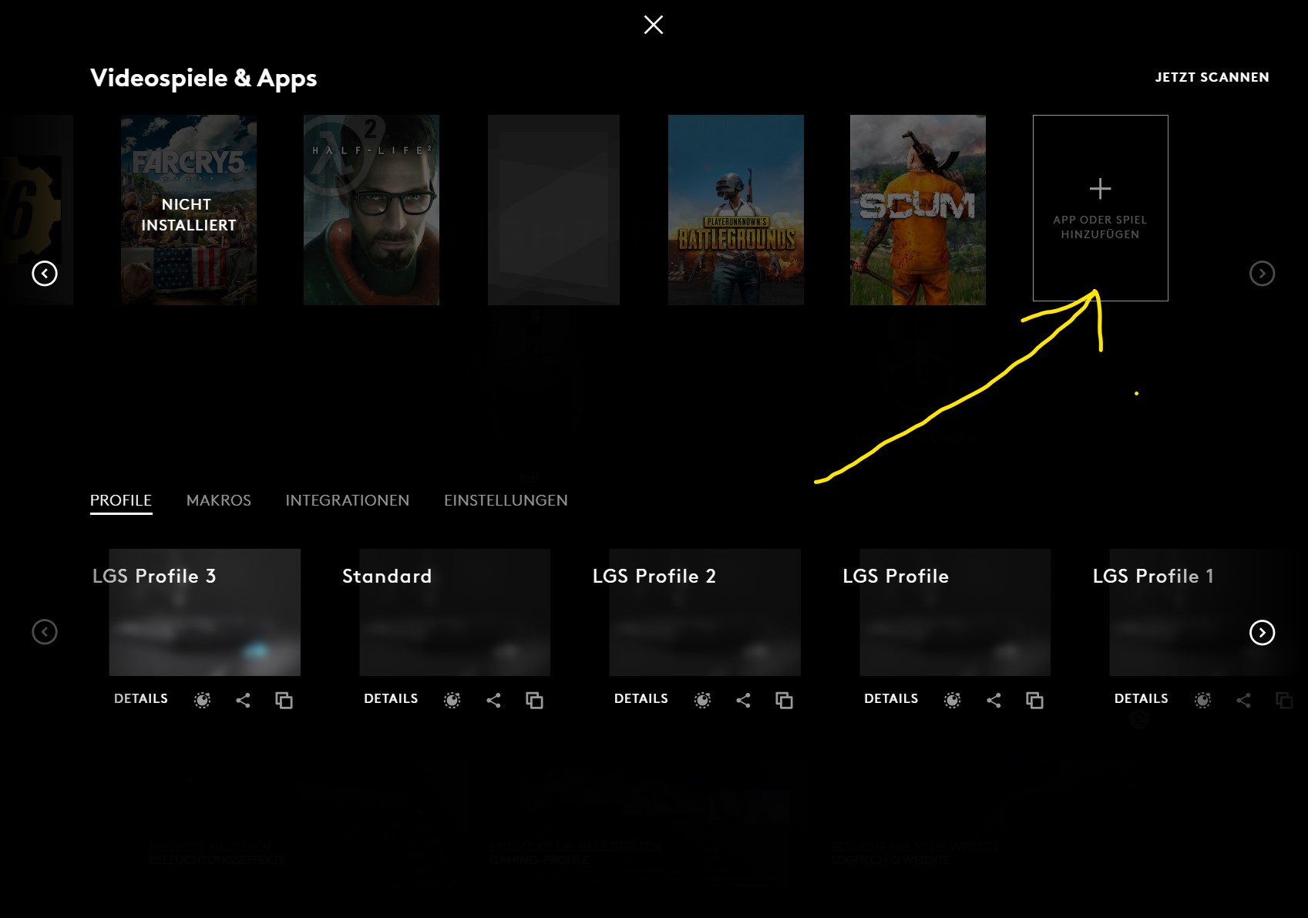Viewport: 1308px width, 918px height.
Task: Open scripting icon for LGS Profile 3
Action: click(x=202, y=700)
